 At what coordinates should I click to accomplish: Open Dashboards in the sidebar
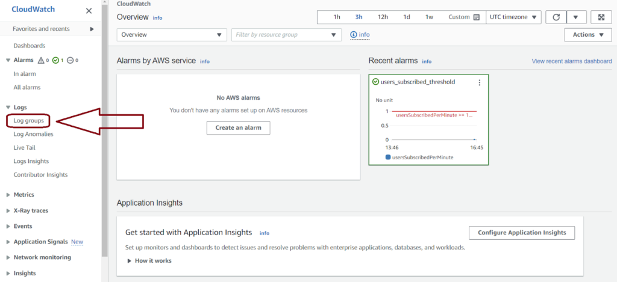pyautogui.click(x=30, y=46)
